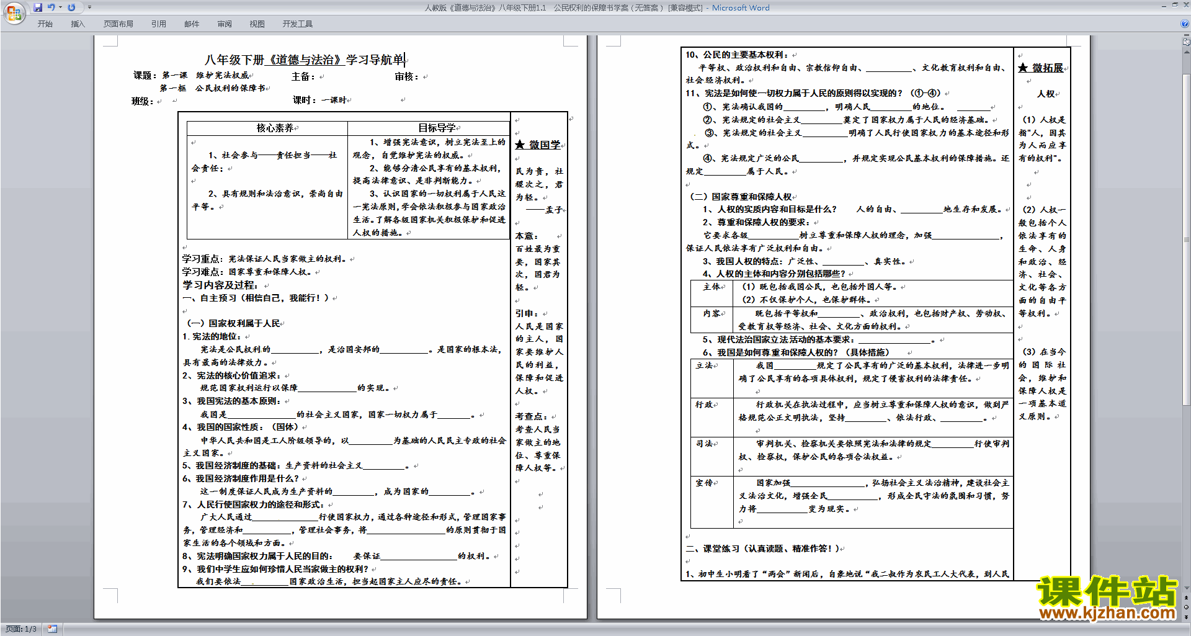
Task: Click the document title 八年级下册《道德与法治》学习导航单
Action: [x=305, y=60]
